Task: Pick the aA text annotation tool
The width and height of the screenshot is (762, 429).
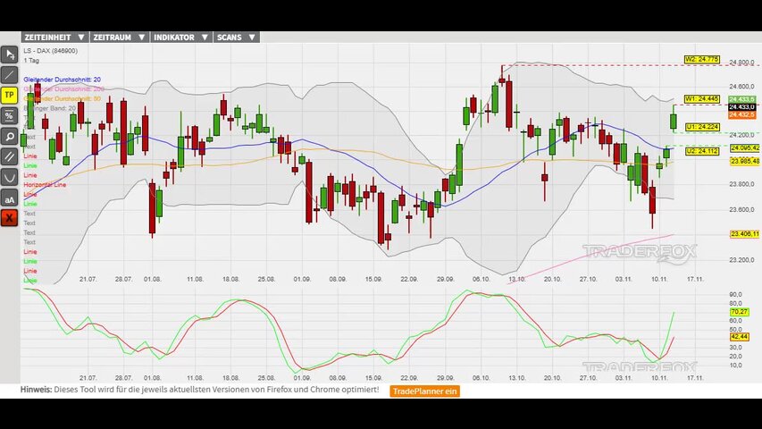Action: (10, 198)
